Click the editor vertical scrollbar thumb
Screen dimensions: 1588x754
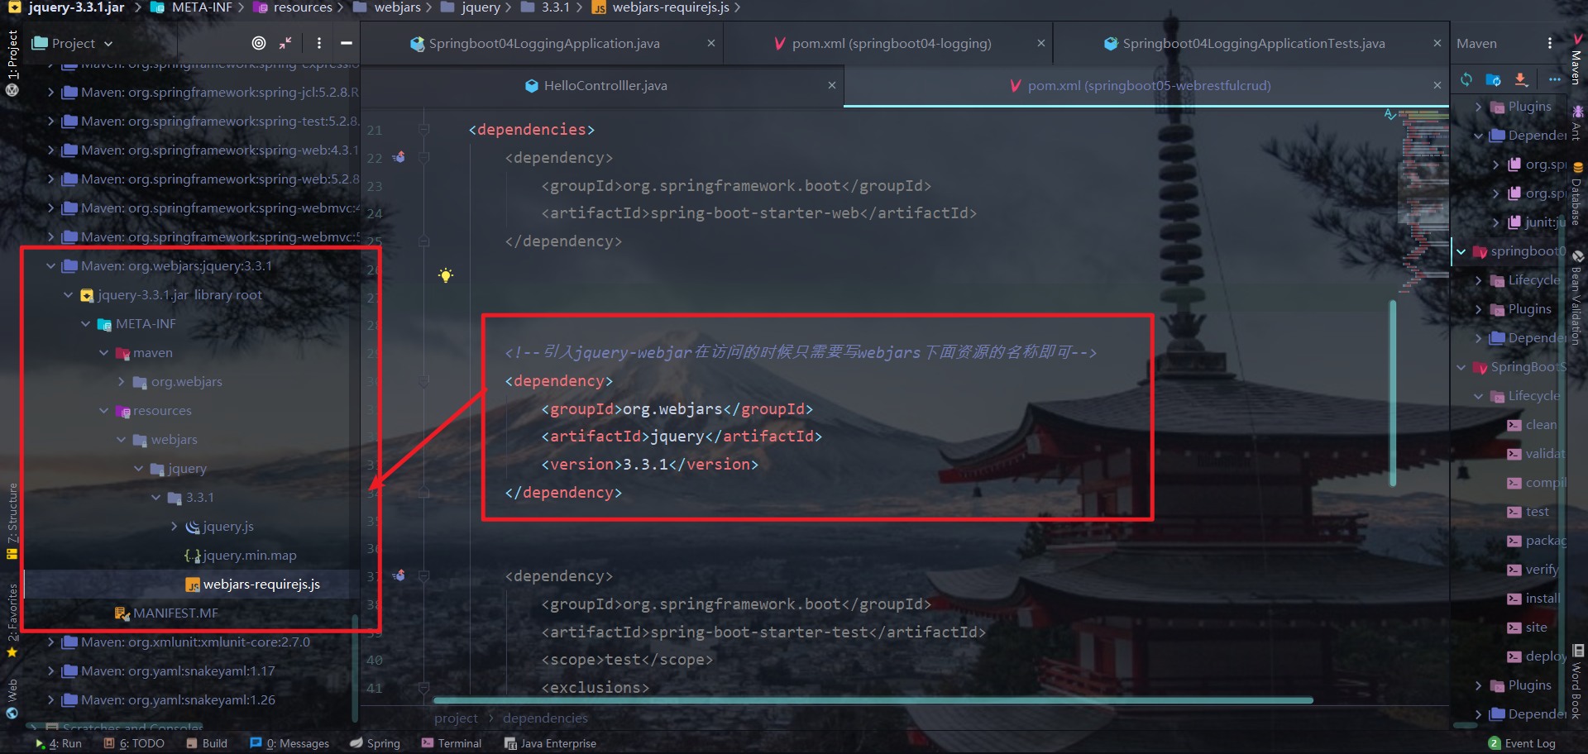[1393, 393]
